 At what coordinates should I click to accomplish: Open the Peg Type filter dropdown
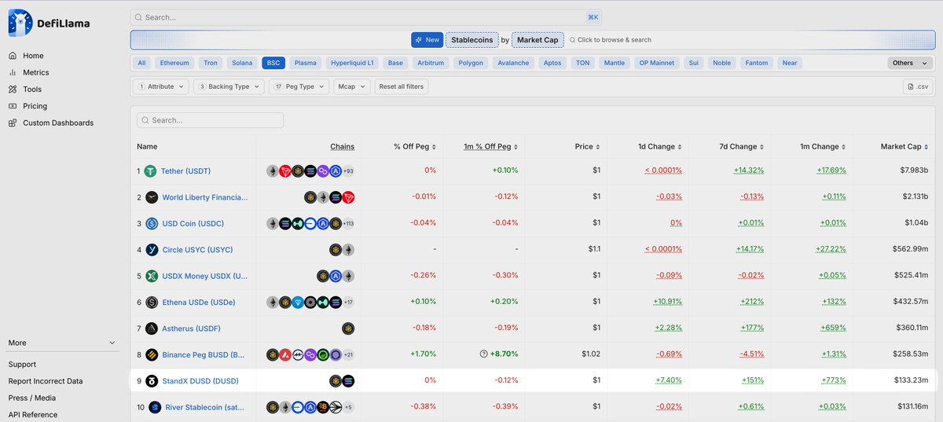[x=299, y=86]
